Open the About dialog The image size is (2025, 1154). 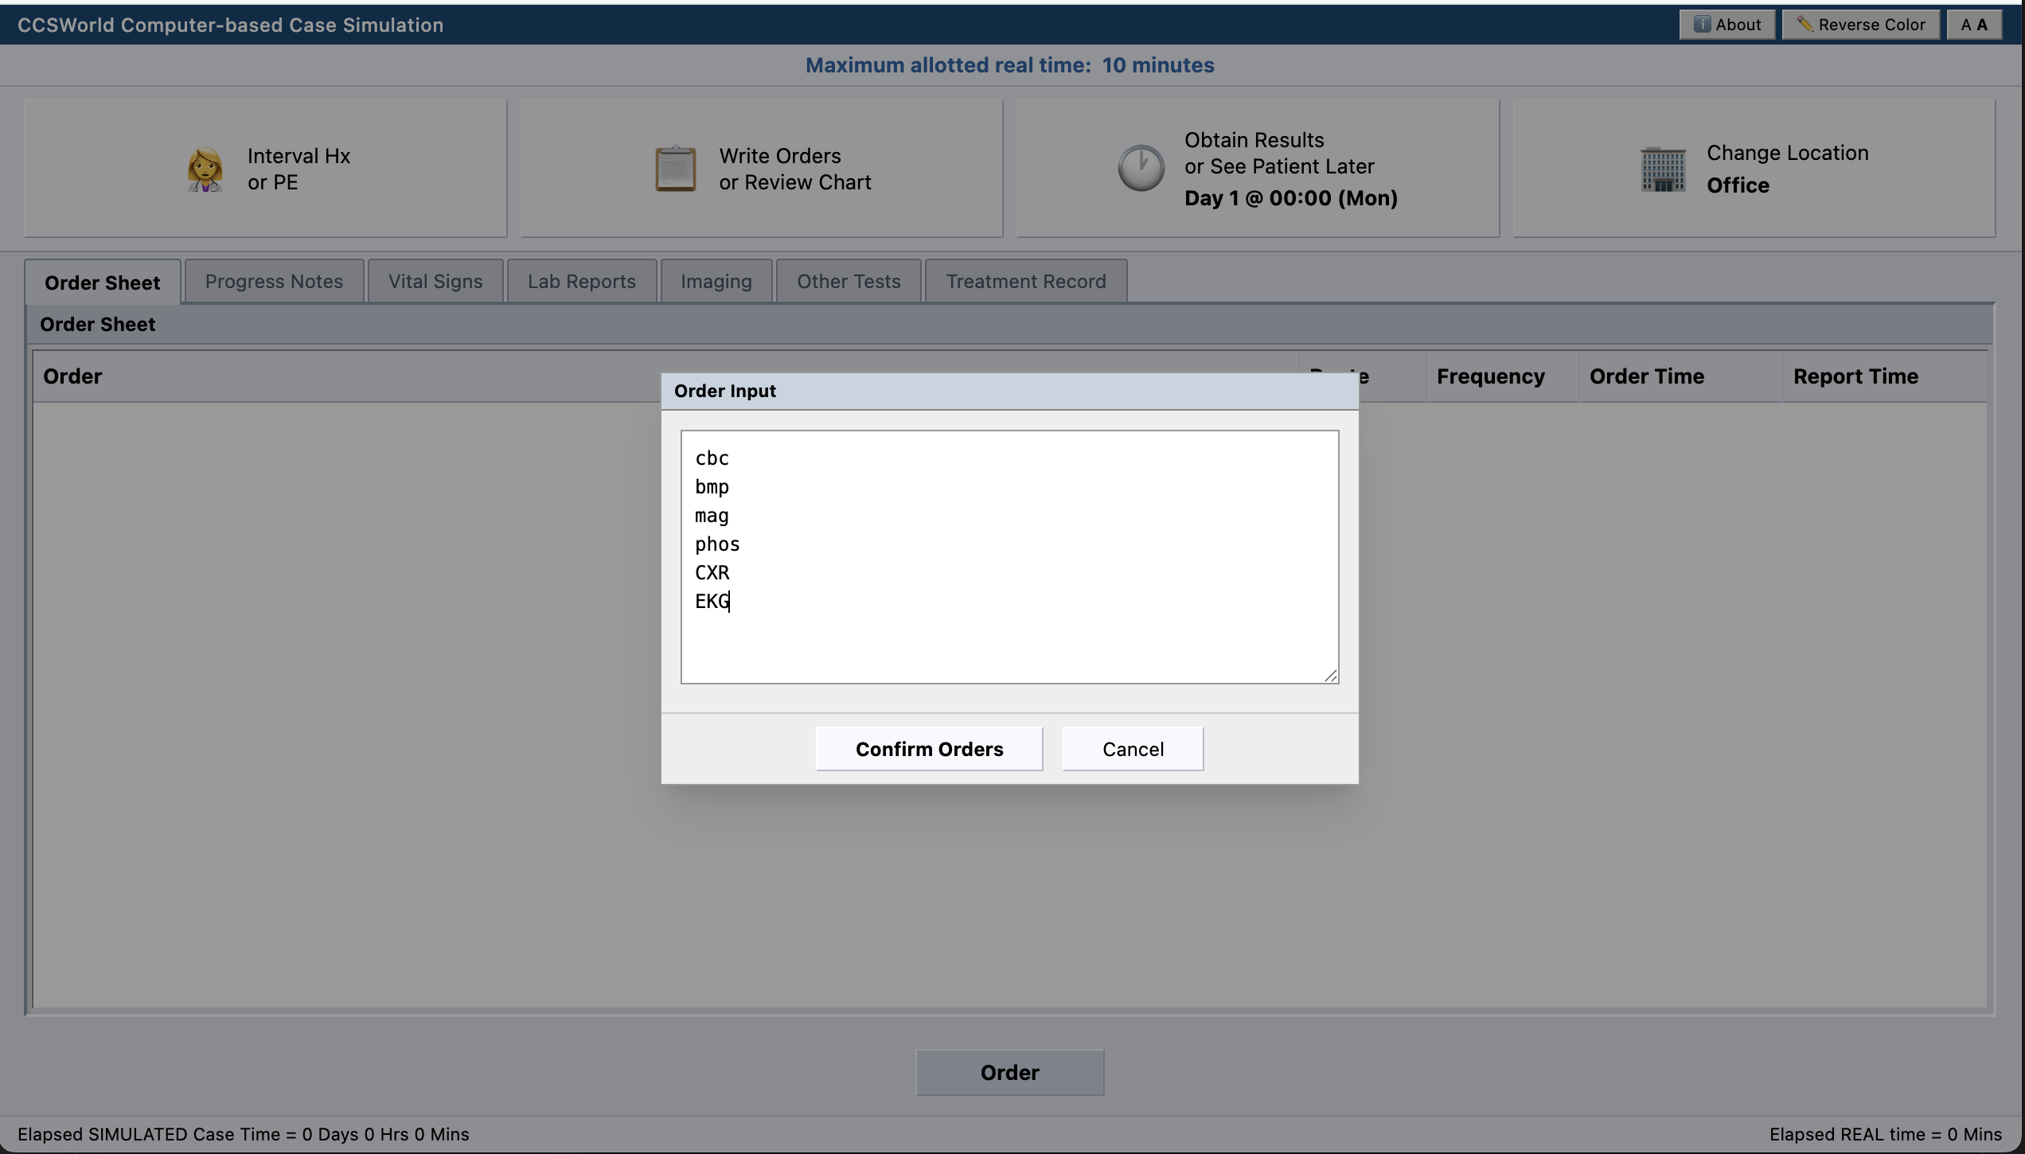(x=1727, y=25)
